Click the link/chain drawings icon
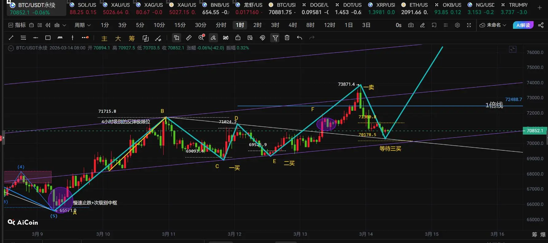The width and height of the screenshot is (548, 243). click(x=262, y=38)
